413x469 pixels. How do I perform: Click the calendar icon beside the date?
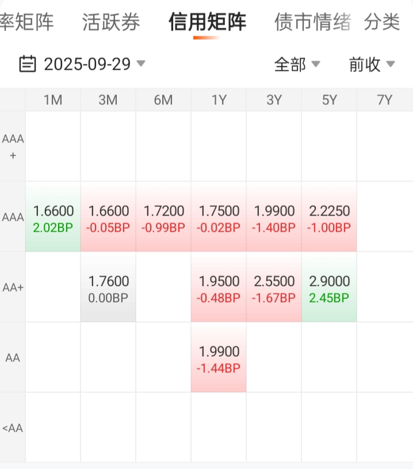tap(28, 64)
